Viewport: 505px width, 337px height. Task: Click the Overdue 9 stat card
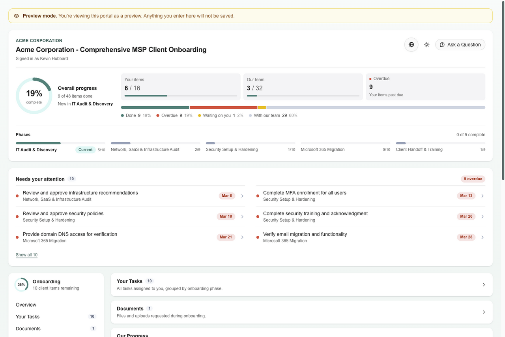pyautogui.click(x=425, y=87)
